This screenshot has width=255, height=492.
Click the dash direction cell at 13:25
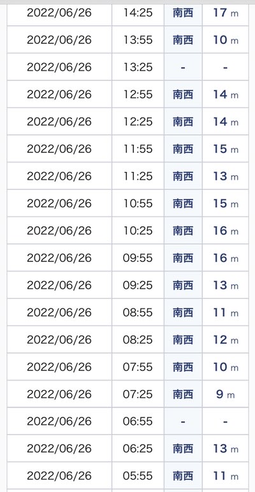(183, 67)
